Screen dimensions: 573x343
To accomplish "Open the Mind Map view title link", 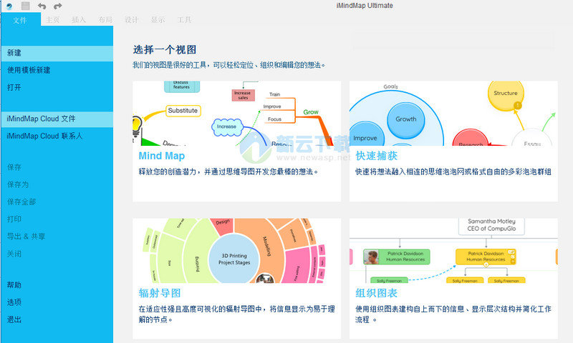I will (162, 156).
